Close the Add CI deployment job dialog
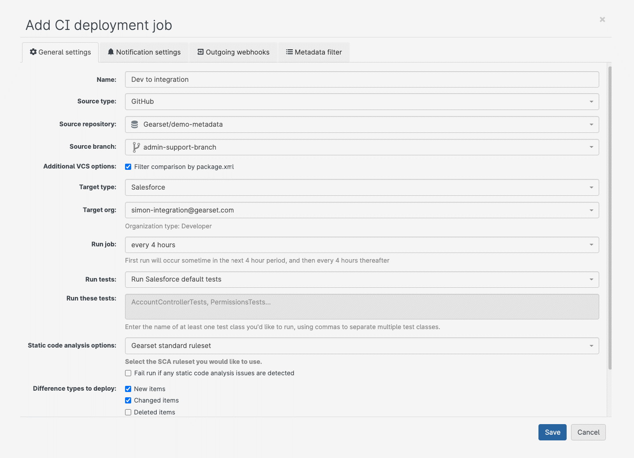Image resolution: width=634 pixels, height=458 pixels. pos(602,19)
